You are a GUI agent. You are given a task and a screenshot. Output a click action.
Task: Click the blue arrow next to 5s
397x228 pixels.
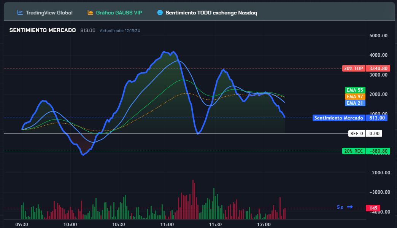(350, 207)
